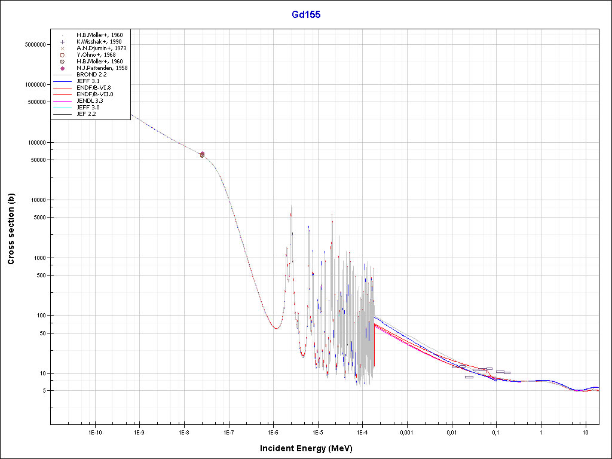Screen dimensions: 612x459
Task: Select the filled circle N.J.Pattenden marker
Action: (x=62, y=68)
